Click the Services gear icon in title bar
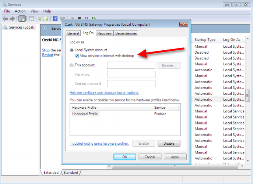The image size is (253, 184). point(4,4)
